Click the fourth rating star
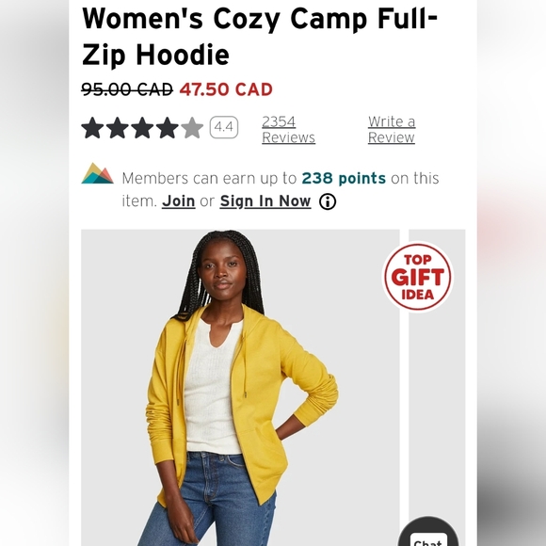The image size is (546, 546). click(x=168, y=128)
